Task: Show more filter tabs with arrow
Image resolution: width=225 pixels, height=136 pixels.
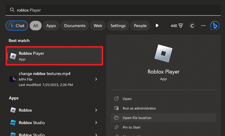Action: (157, 26)
